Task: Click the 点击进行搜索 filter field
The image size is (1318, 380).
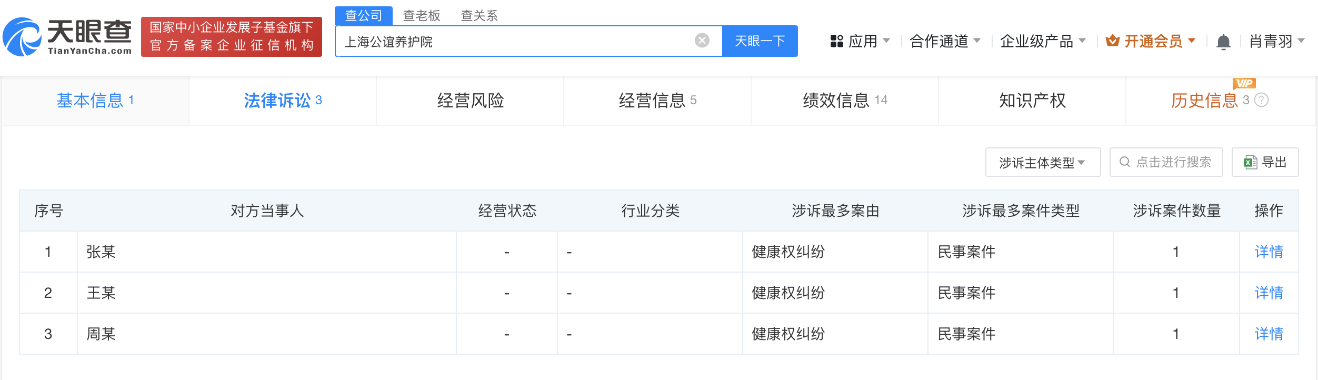Action: pos(1173,162)
